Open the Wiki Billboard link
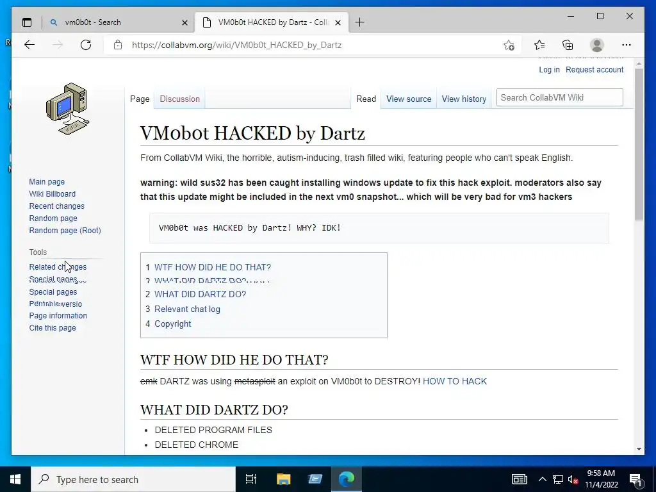Viewport: 656px width, 492px height. (53, 193)
